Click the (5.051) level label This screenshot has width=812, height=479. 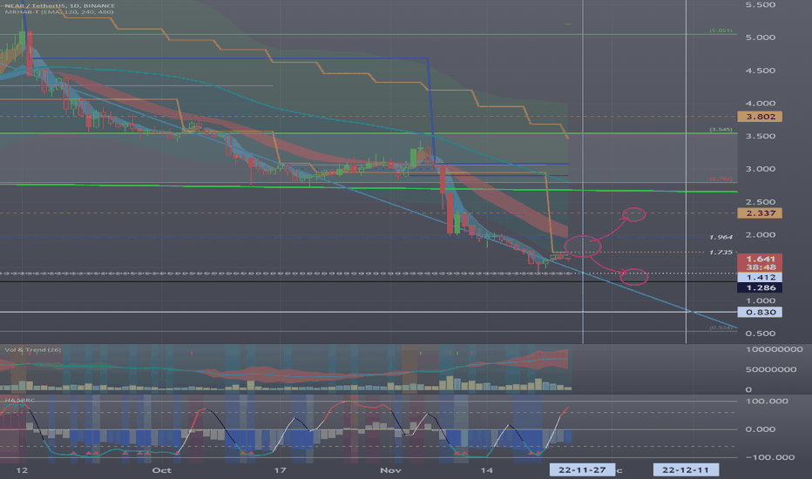pos(721,30)
